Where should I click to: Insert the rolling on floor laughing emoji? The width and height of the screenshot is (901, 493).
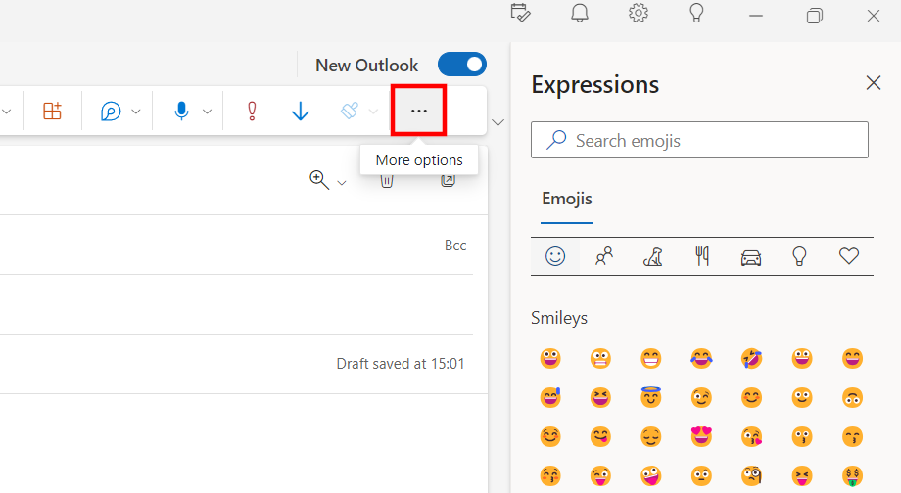coord(751,359)
